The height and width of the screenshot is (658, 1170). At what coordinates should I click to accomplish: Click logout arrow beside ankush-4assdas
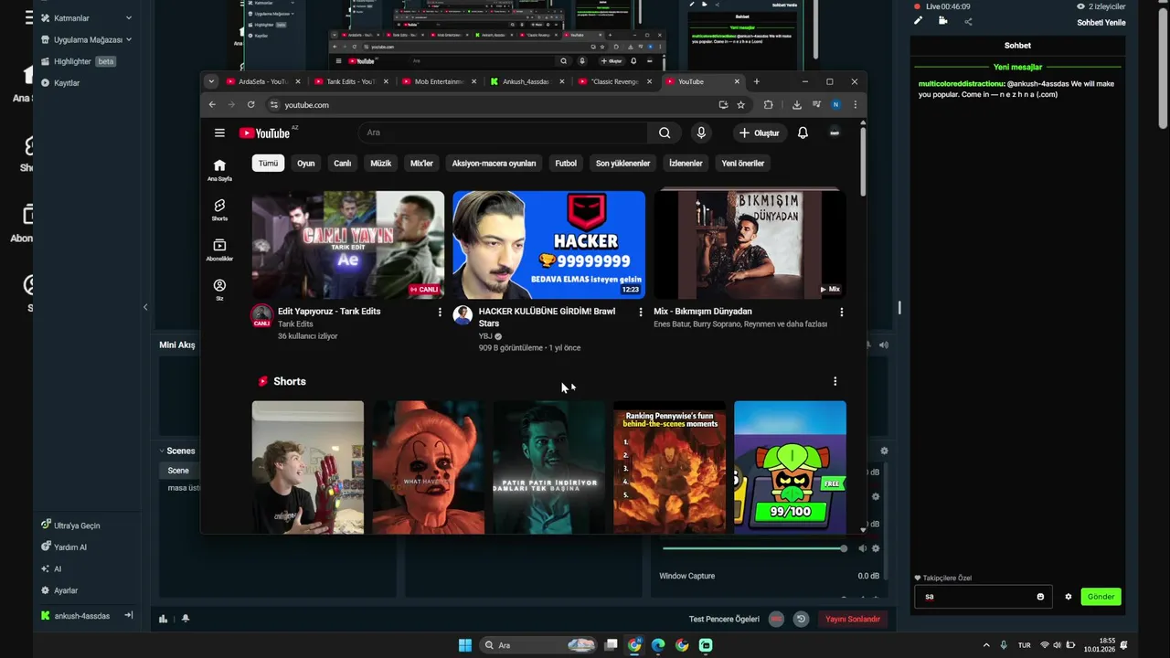click(x=129, y=616)
